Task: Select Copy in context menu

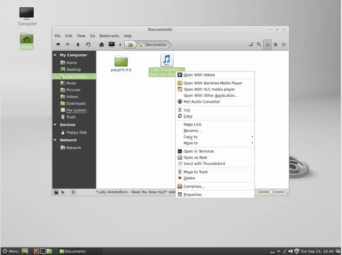Action: 215,116
